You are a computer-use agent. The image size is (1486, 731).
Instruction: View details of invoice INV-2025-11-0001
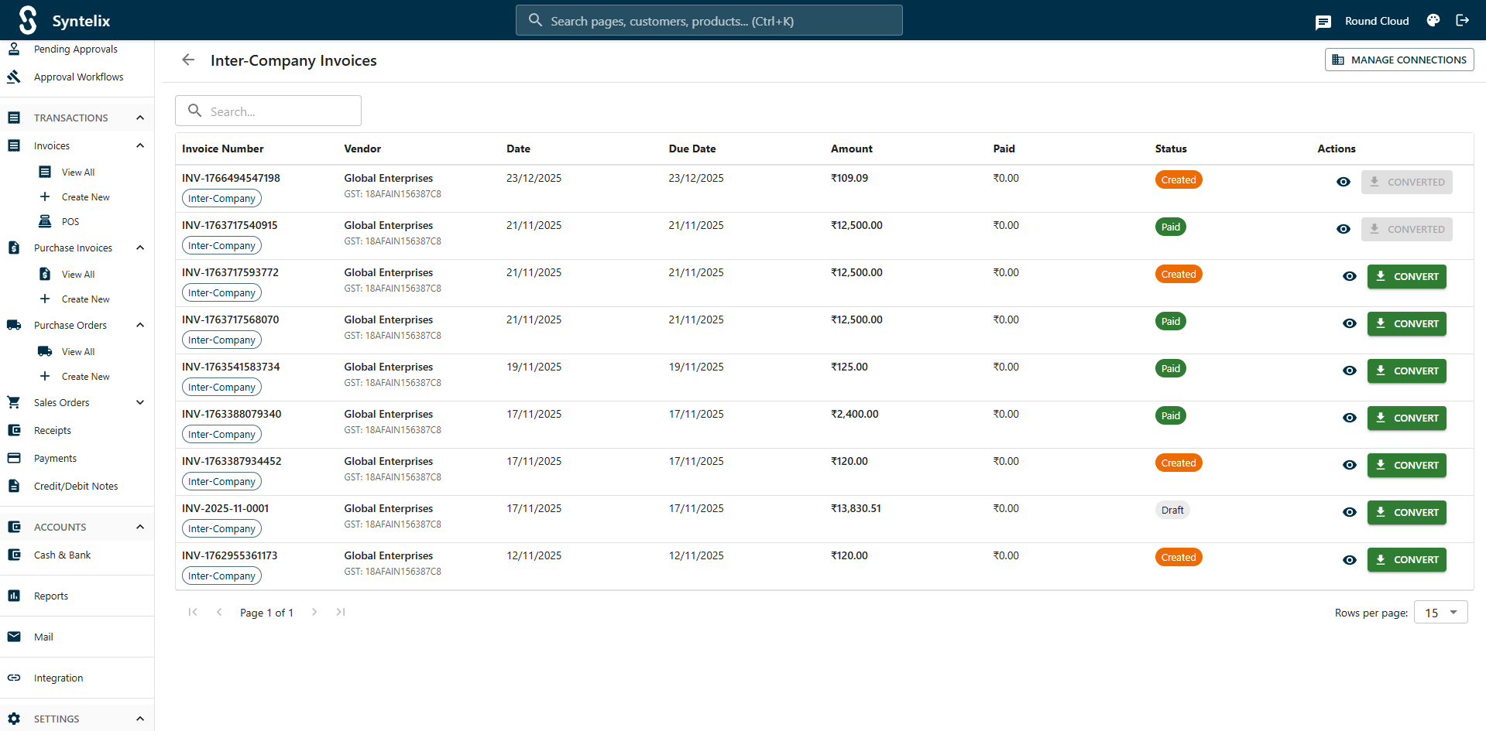[x=1349, y=512]
